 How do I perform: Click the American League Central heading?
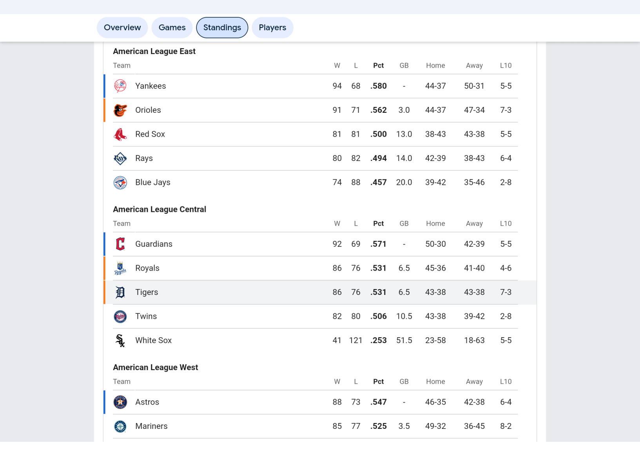(x=160, y=210)
